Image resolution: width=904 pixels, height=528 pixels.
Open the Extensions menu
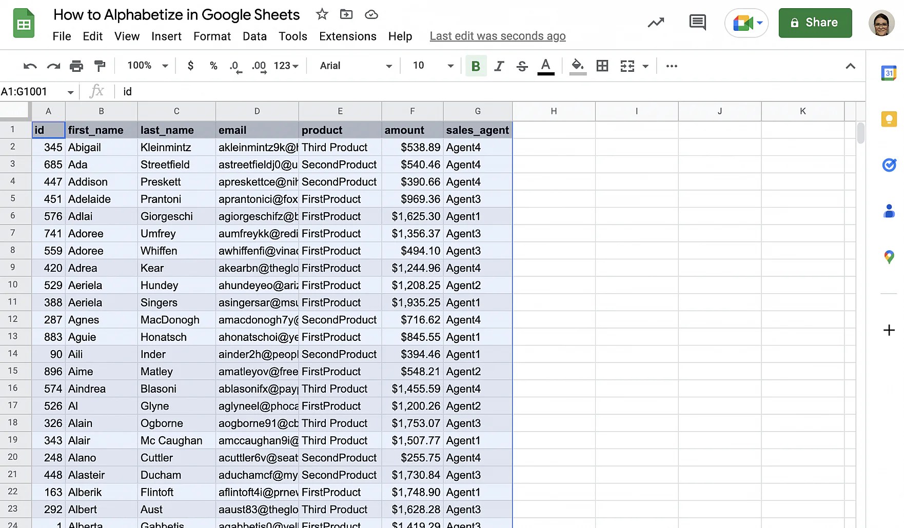(x=348, y=36)
